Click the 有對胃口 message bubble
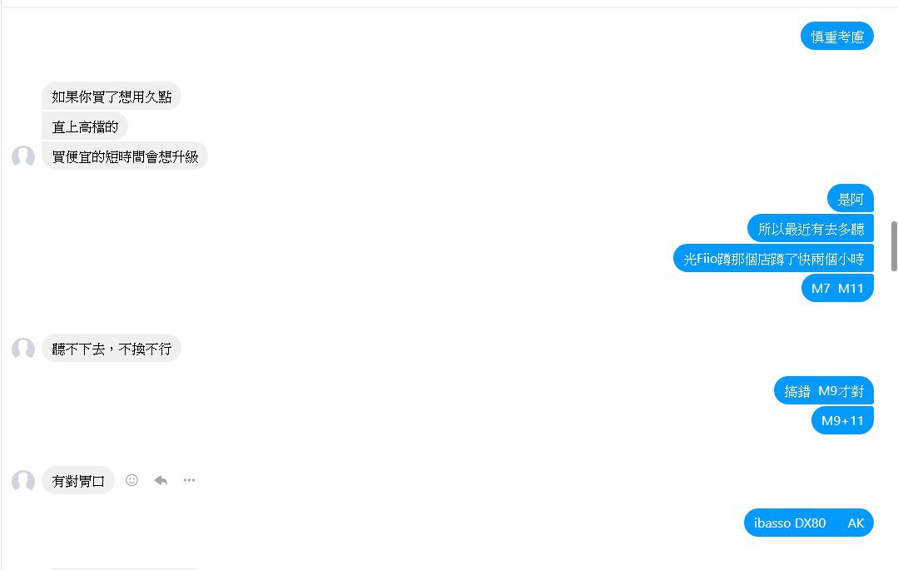 pos(78,480)
